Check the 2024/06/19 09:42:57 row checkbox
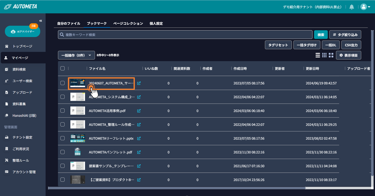Viewport: 375px width, 196px height. pos(63,83)
